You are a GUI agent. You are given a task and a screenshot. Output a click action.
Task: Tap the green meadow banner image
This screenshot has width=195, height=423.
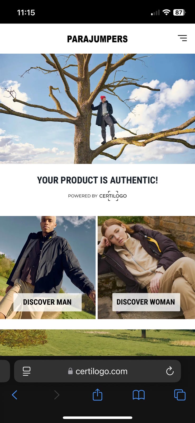pyautogui.click(x=97, y=342)
